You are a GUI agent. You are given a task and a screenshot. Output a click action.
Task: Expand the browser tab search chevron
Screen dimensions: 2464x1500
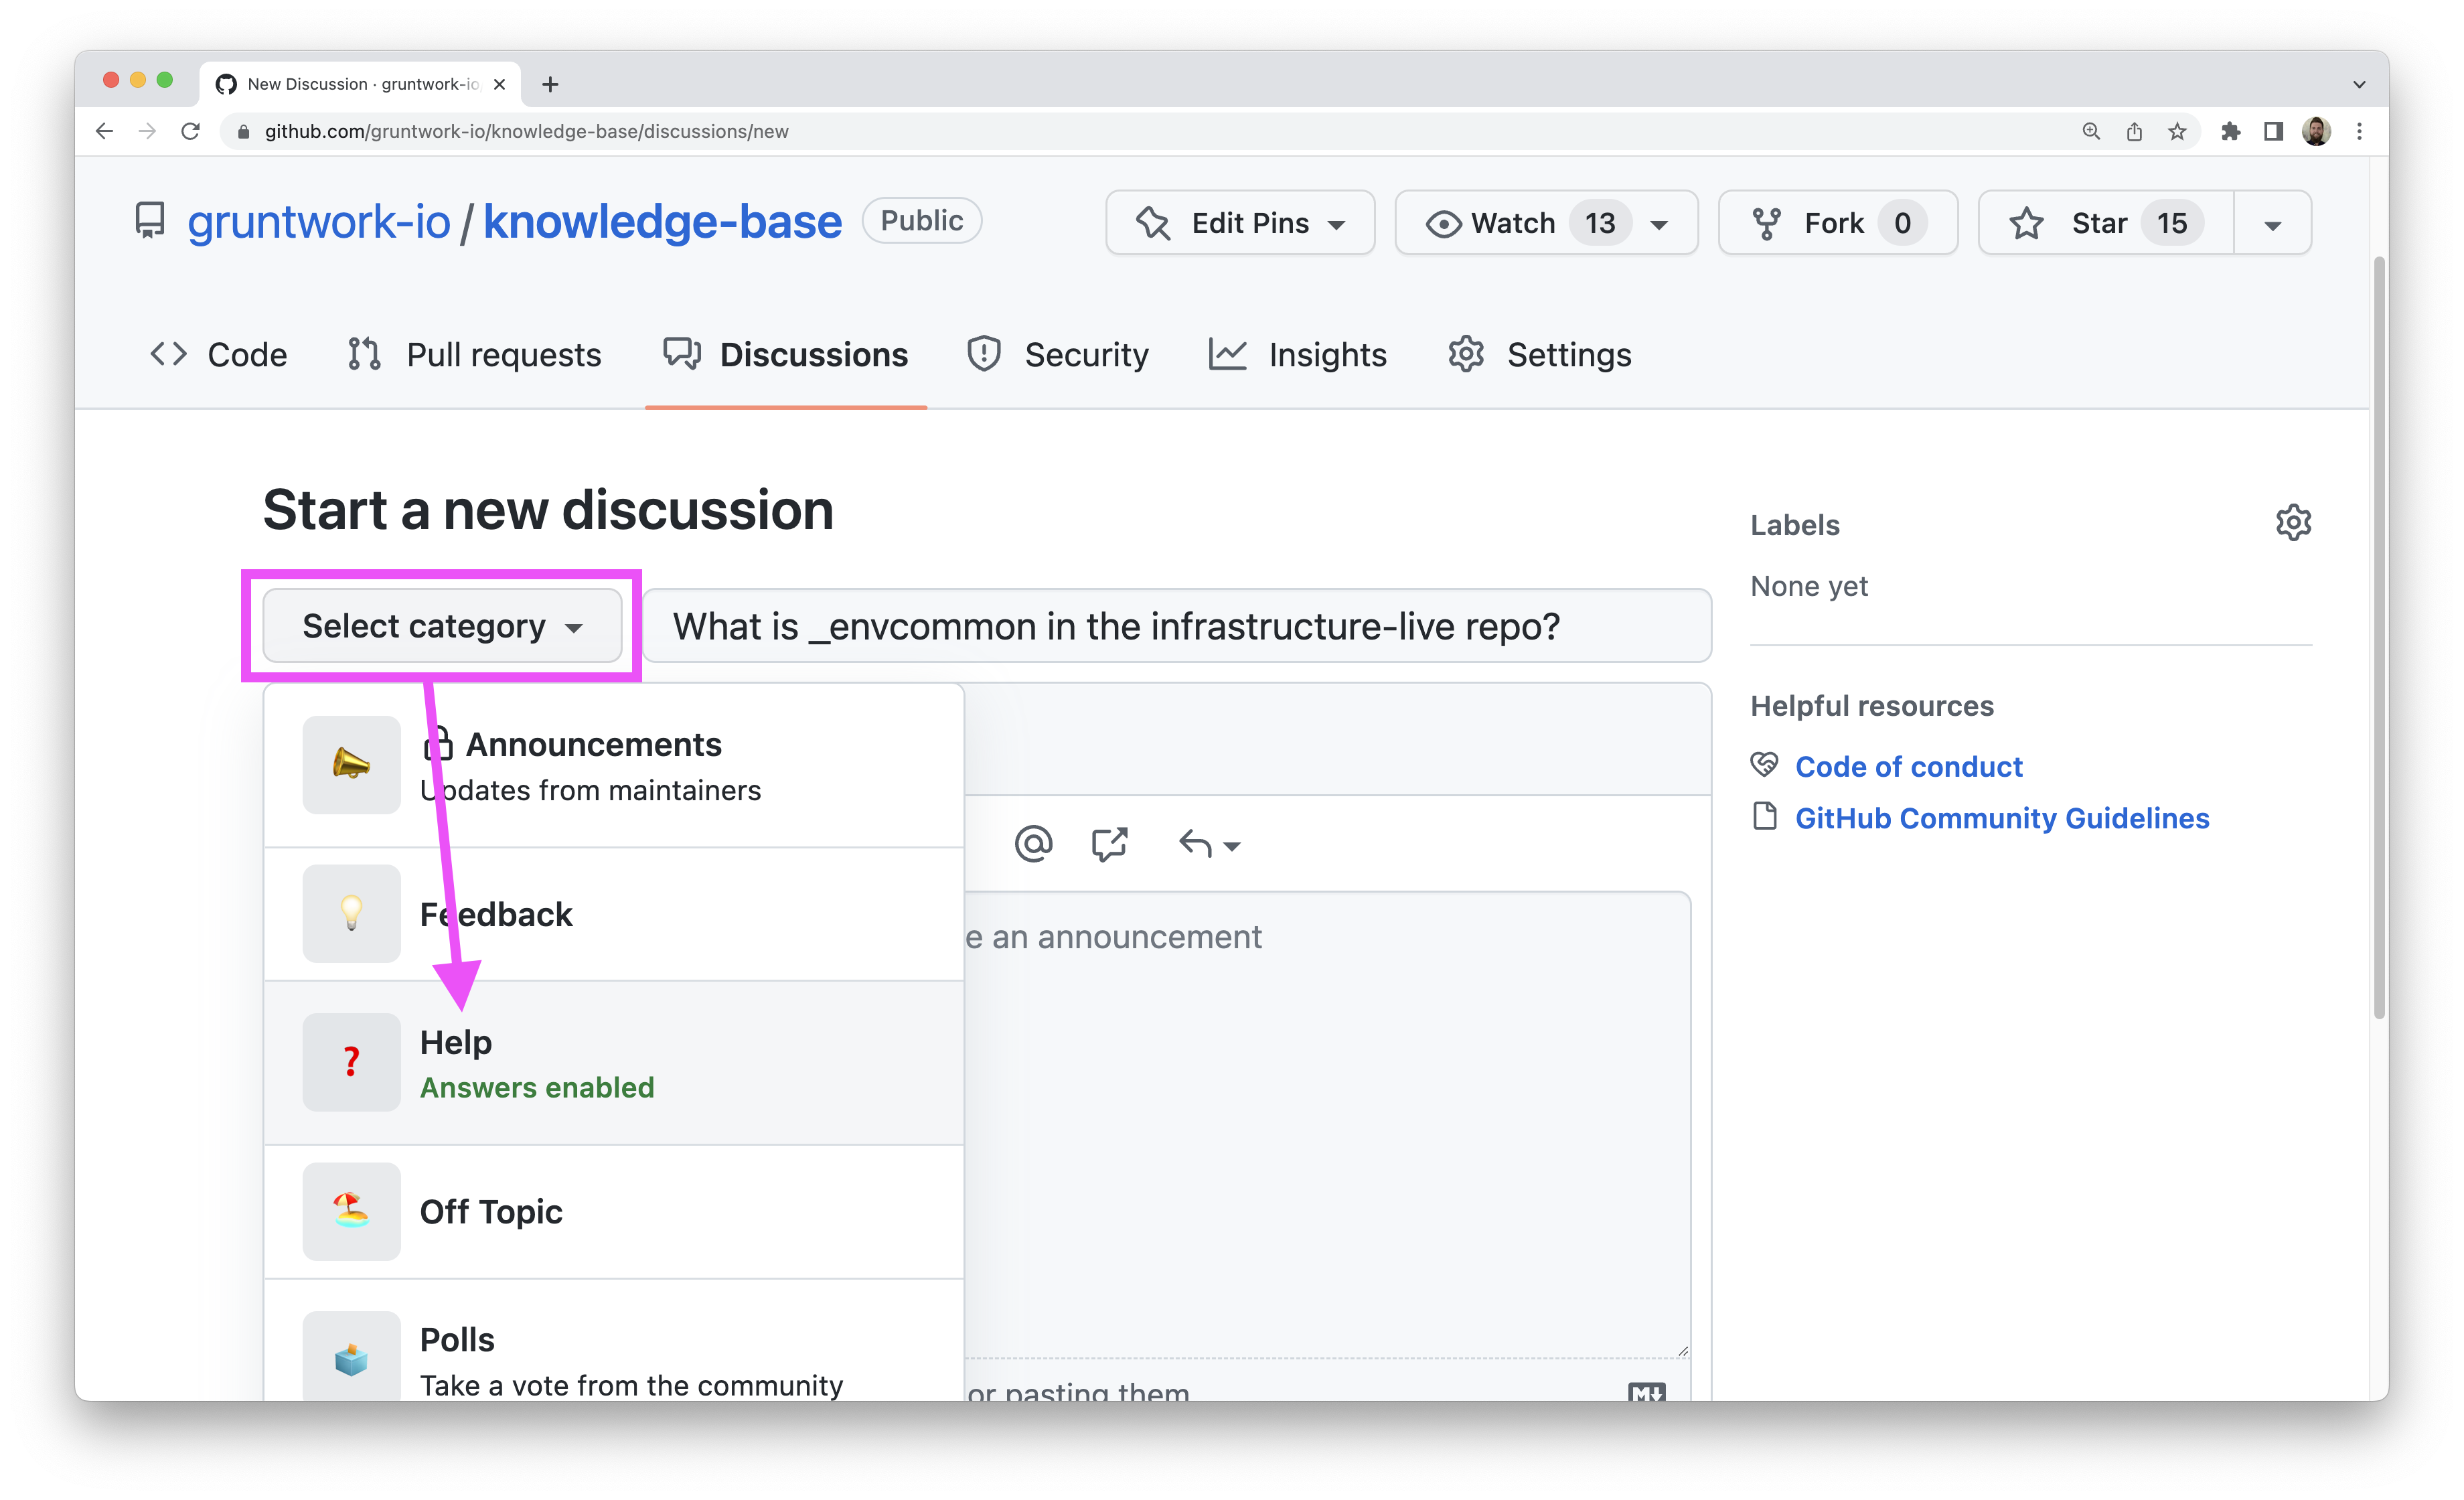[2358, 84]
